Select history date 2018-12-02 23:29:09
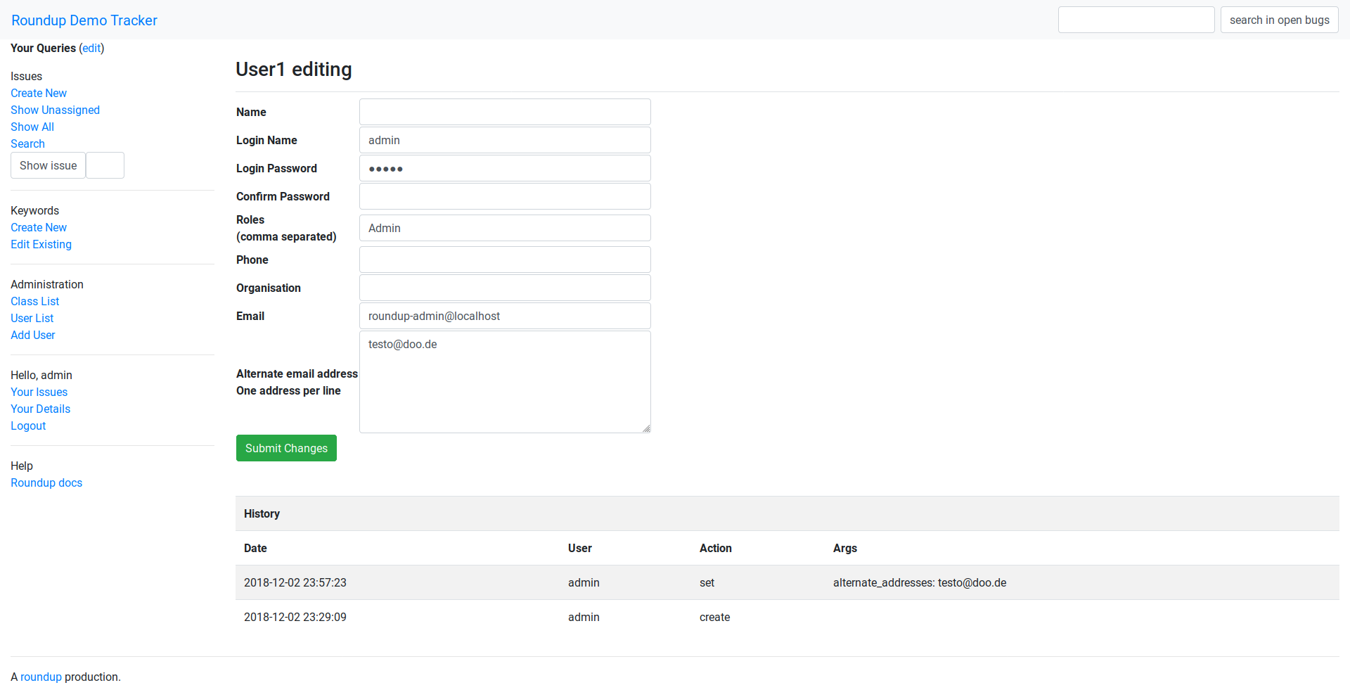The height and width of the screenshot is (697, 1350). click(x=295, y=617)
